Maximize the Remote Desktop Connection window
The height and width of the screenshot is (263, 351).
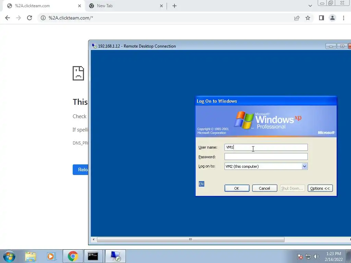(x=342, y=46)
